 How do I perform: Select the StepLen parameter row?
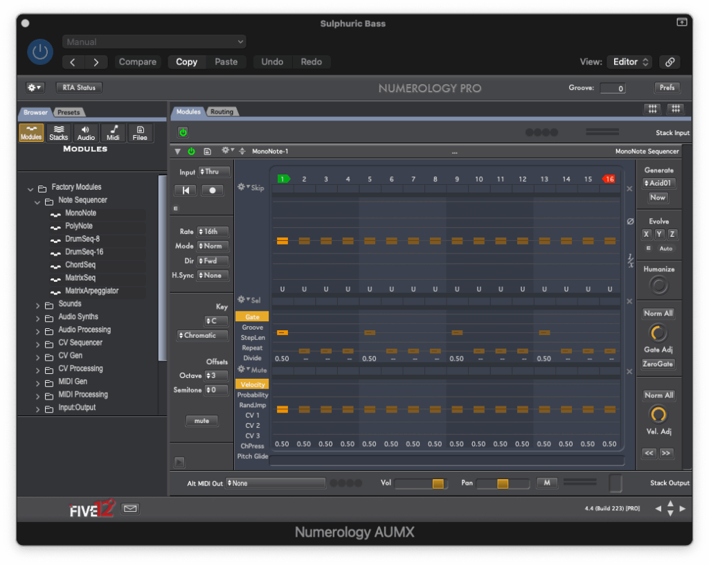pyautogui.click(x=252, y=338)
